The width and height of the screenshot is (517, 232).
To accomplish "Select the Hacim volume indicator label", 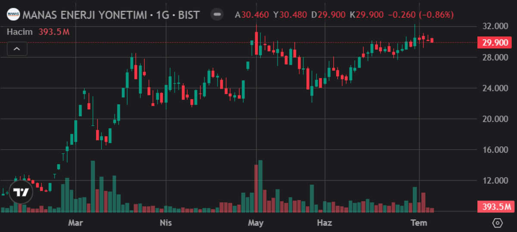I will [x=20, y=32].
